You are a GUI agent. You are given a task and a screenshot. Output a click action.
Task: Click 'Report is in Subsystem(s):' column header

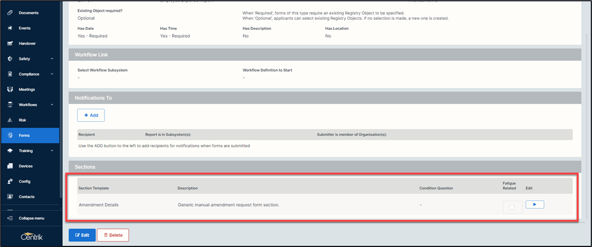tap(169, 135)
